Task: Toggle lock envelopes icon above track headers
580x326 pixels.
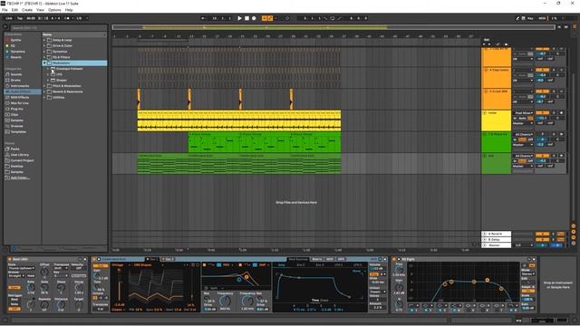Action: (506, 44)
